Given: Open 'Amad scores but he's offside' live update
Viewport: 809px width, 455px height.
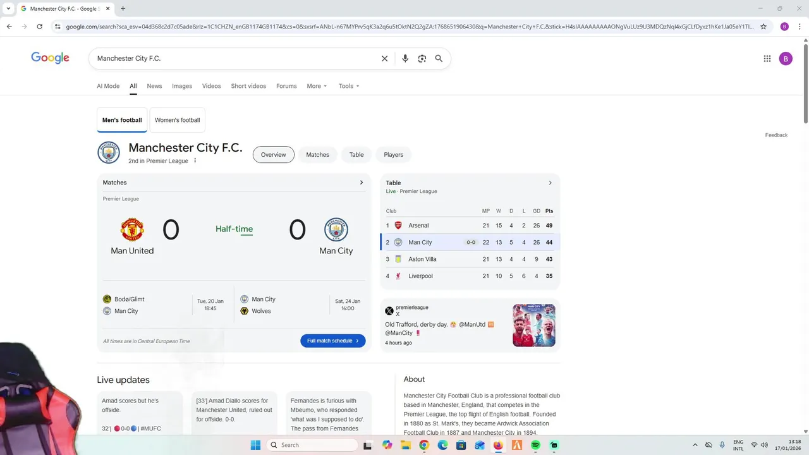Looking at the screenshot, I should (x=140, y=413).
